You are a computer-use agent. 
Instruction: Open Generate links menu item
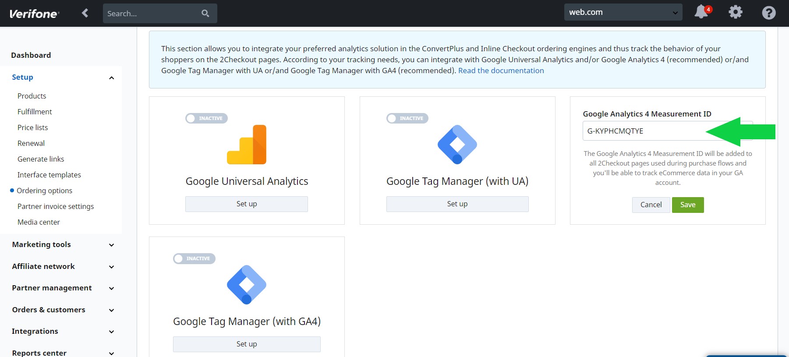41,159
